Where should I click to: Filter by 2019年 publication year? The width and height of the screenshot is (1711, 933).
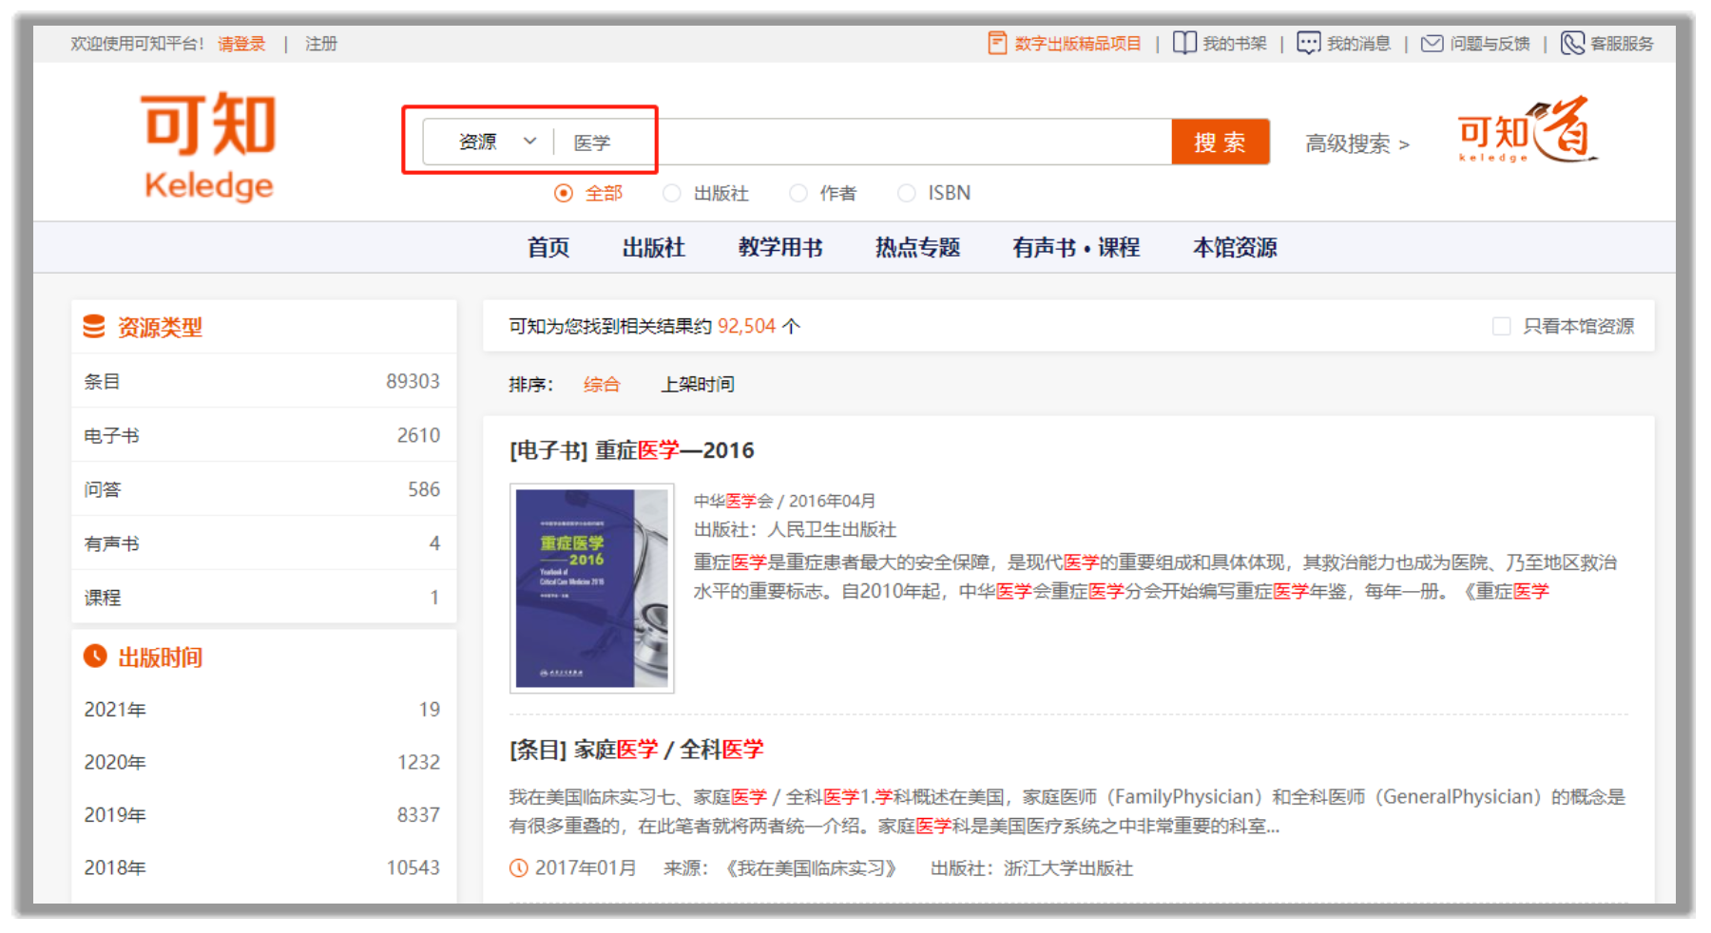point(262,814)
